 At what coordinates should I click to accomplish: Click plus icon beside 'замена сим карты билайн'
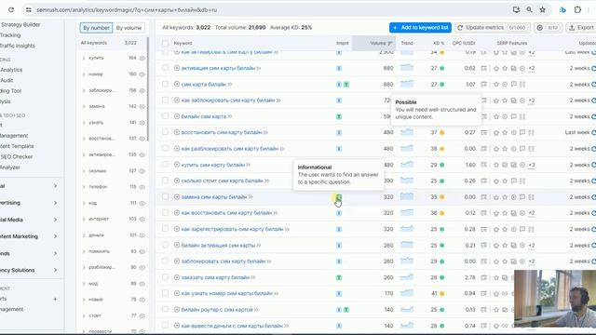pyautogui.click(x=177, y=196)
